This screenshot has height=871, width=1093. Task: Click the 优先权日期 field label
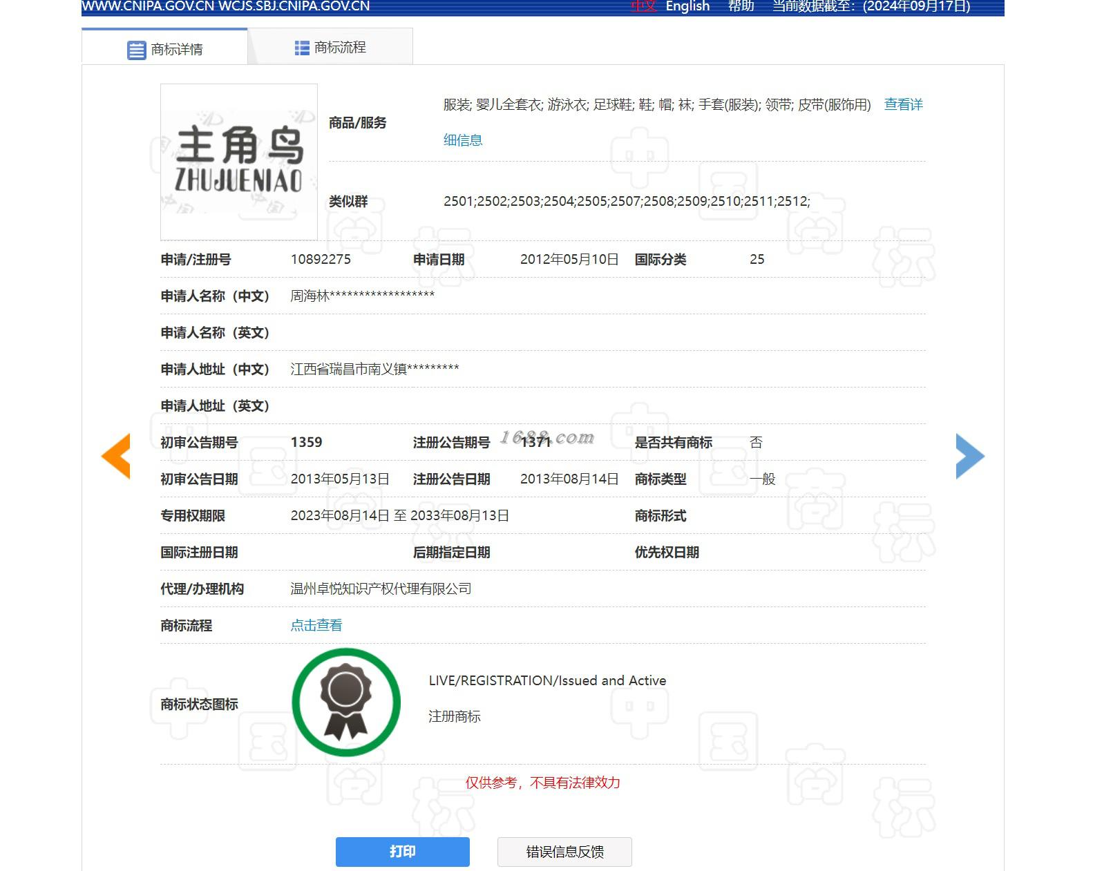pyautogui.click(x=667, y=552)
